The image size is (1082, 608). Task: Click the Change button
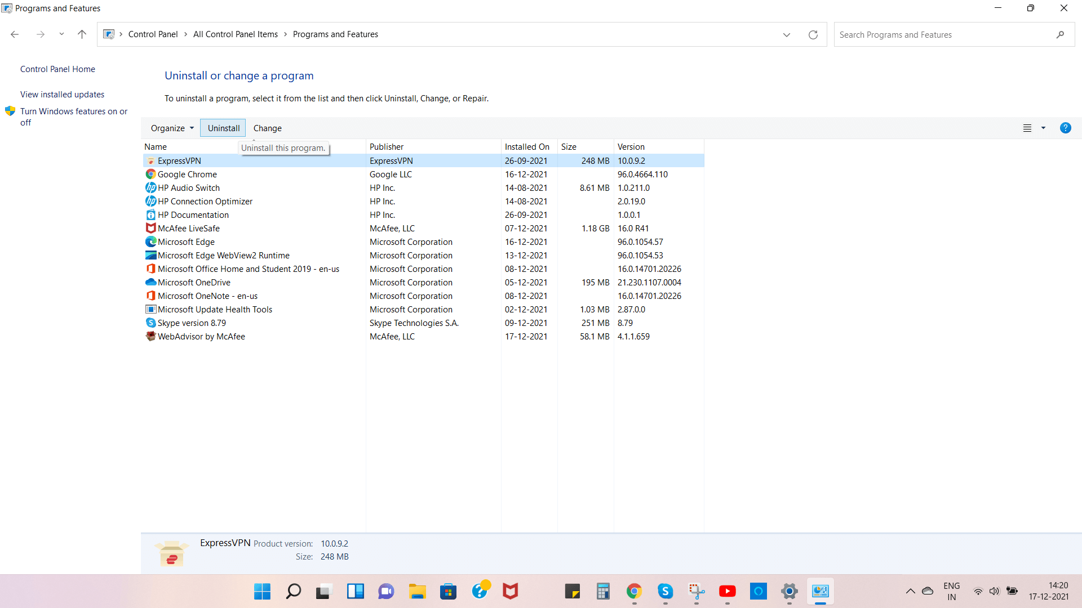click(x=267, y=128)
